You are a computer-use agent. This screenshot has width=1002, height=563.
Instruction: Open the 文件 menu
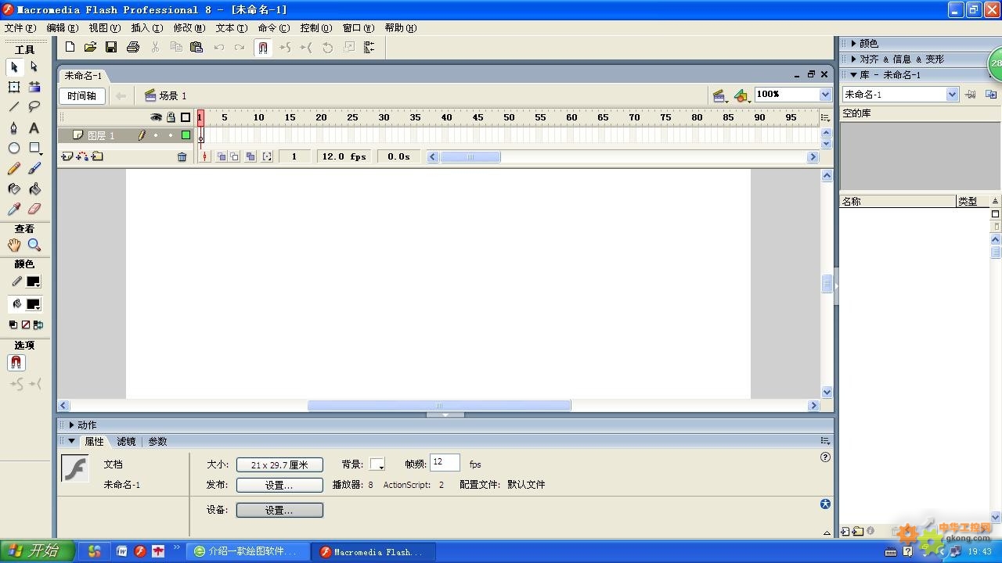[x=20, y=28]
